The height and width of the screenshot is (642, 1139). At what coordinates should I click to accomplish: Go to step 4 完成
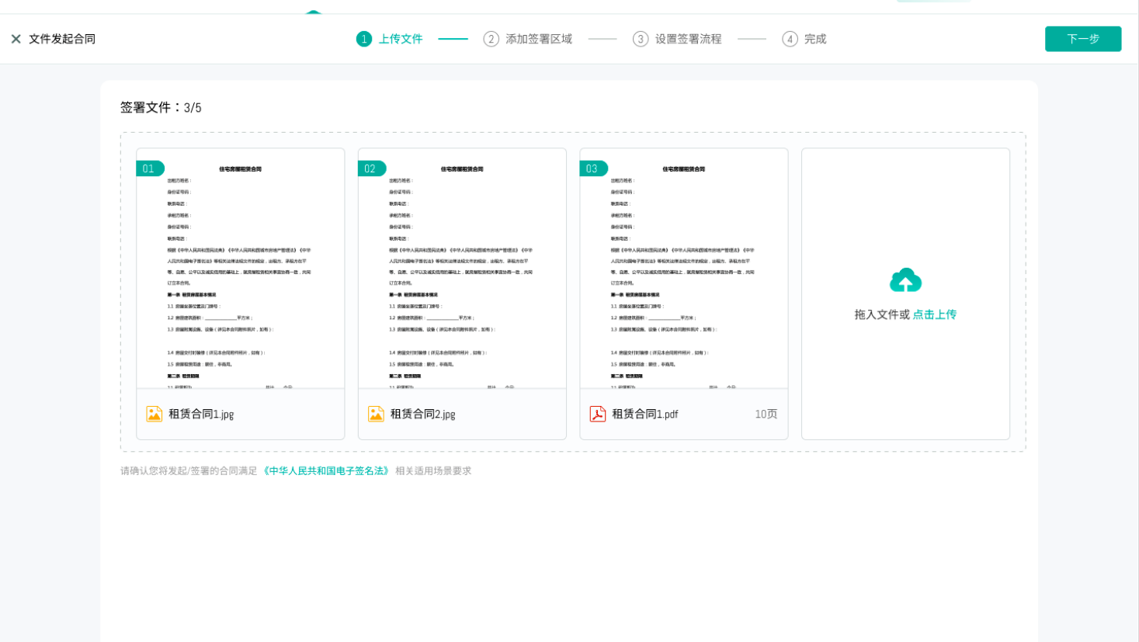click(804, 39)
